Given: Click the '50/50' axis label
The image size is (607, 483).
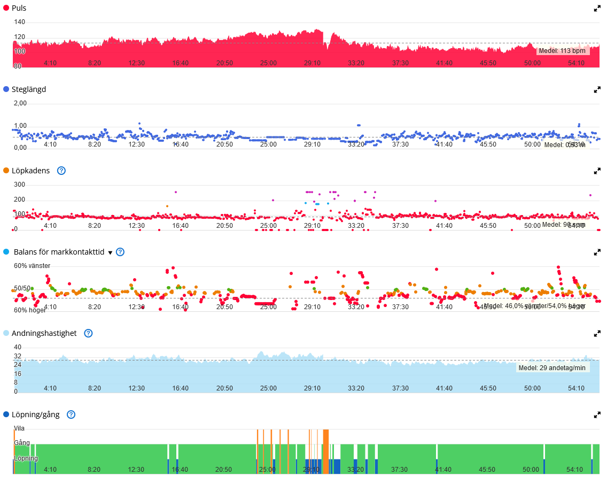Looking at the screenshot, I should tap(22, 288).
